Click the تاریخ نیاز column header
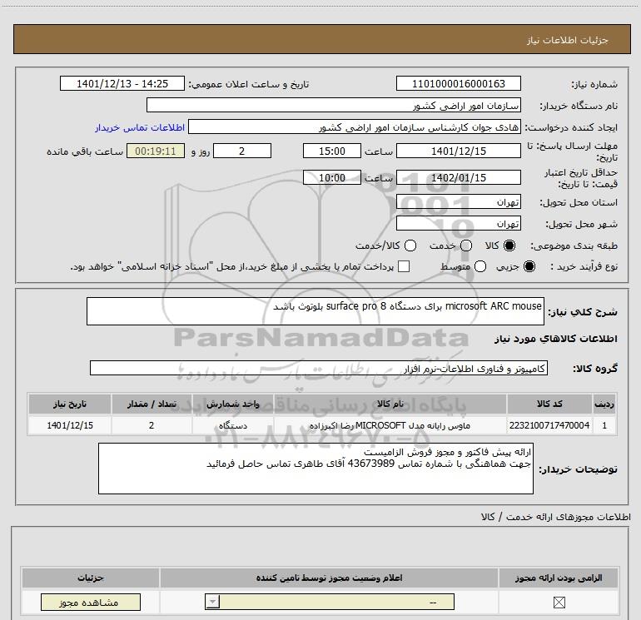 (x=70, y=404)
